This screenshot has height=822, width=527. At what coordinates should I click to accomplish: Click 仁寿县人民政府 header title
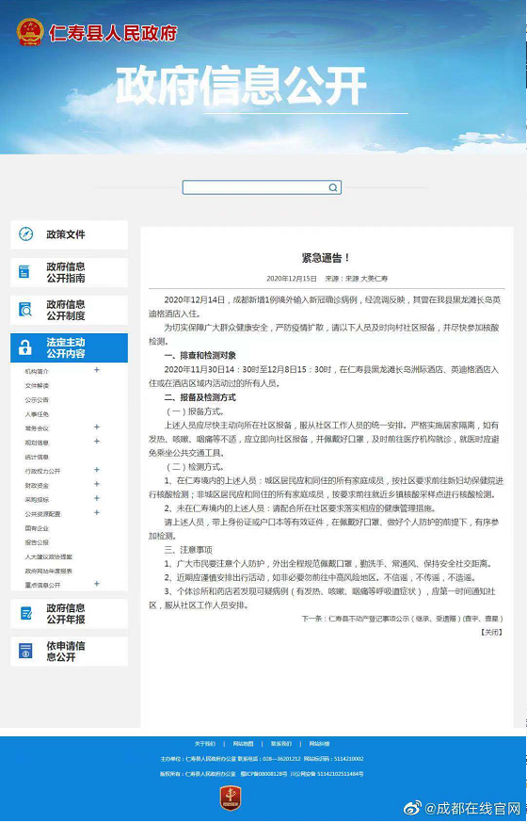pos(113,33)
